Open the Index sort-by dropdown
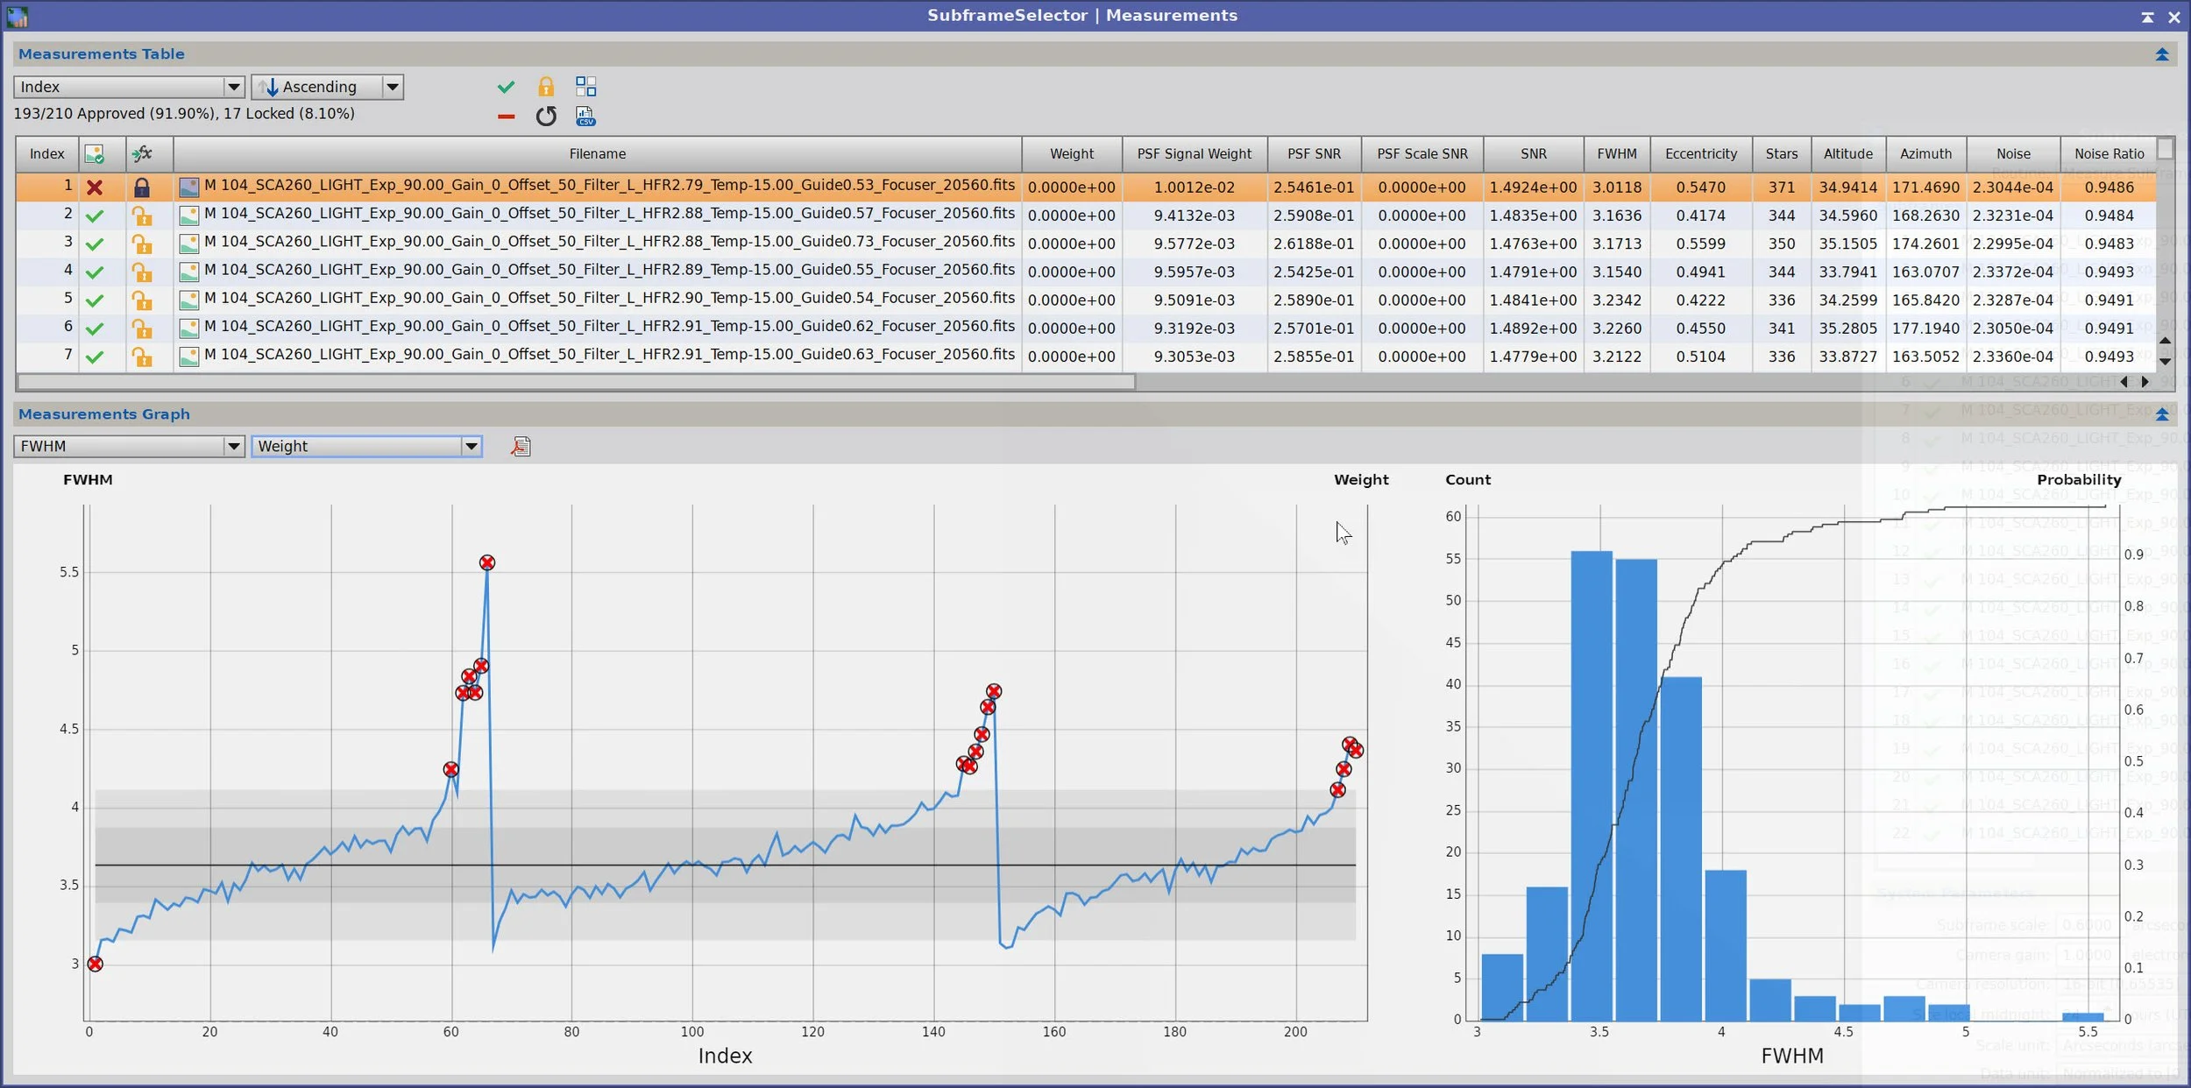The height and width of the screenshot is (1088, 2191). point(129,87)
